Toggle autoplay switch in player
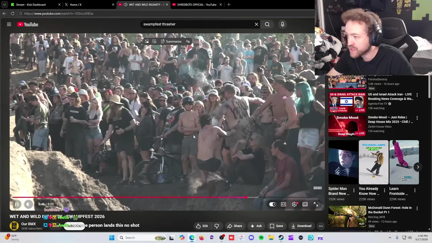432x243 pixels. [x=273, y=204]
